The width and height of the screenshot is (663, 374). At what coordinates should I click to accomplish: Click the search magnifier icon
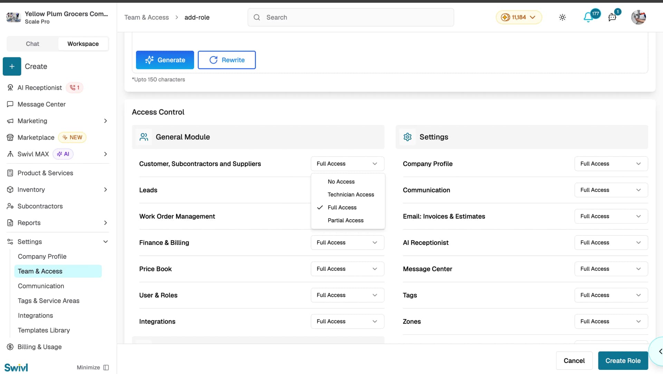(x=257, y=17)
